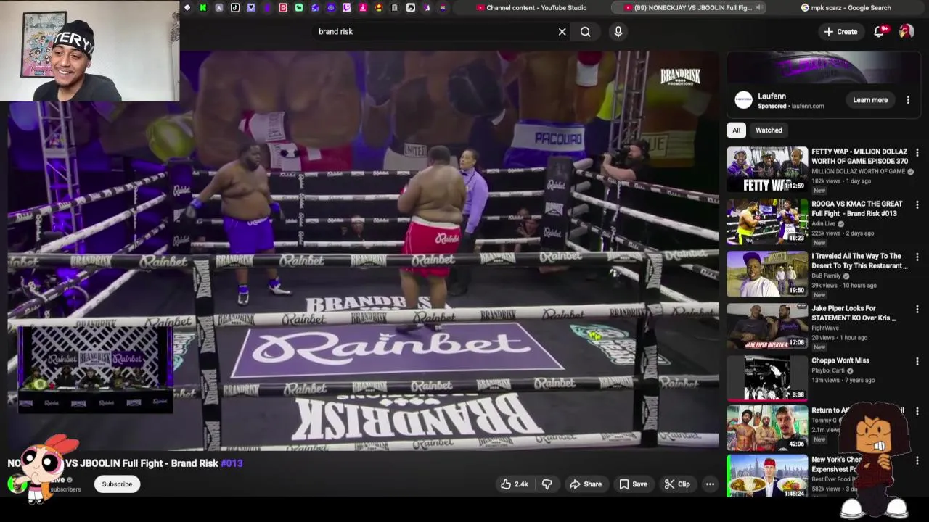Click Adin Live channel name

click(824, 224)
